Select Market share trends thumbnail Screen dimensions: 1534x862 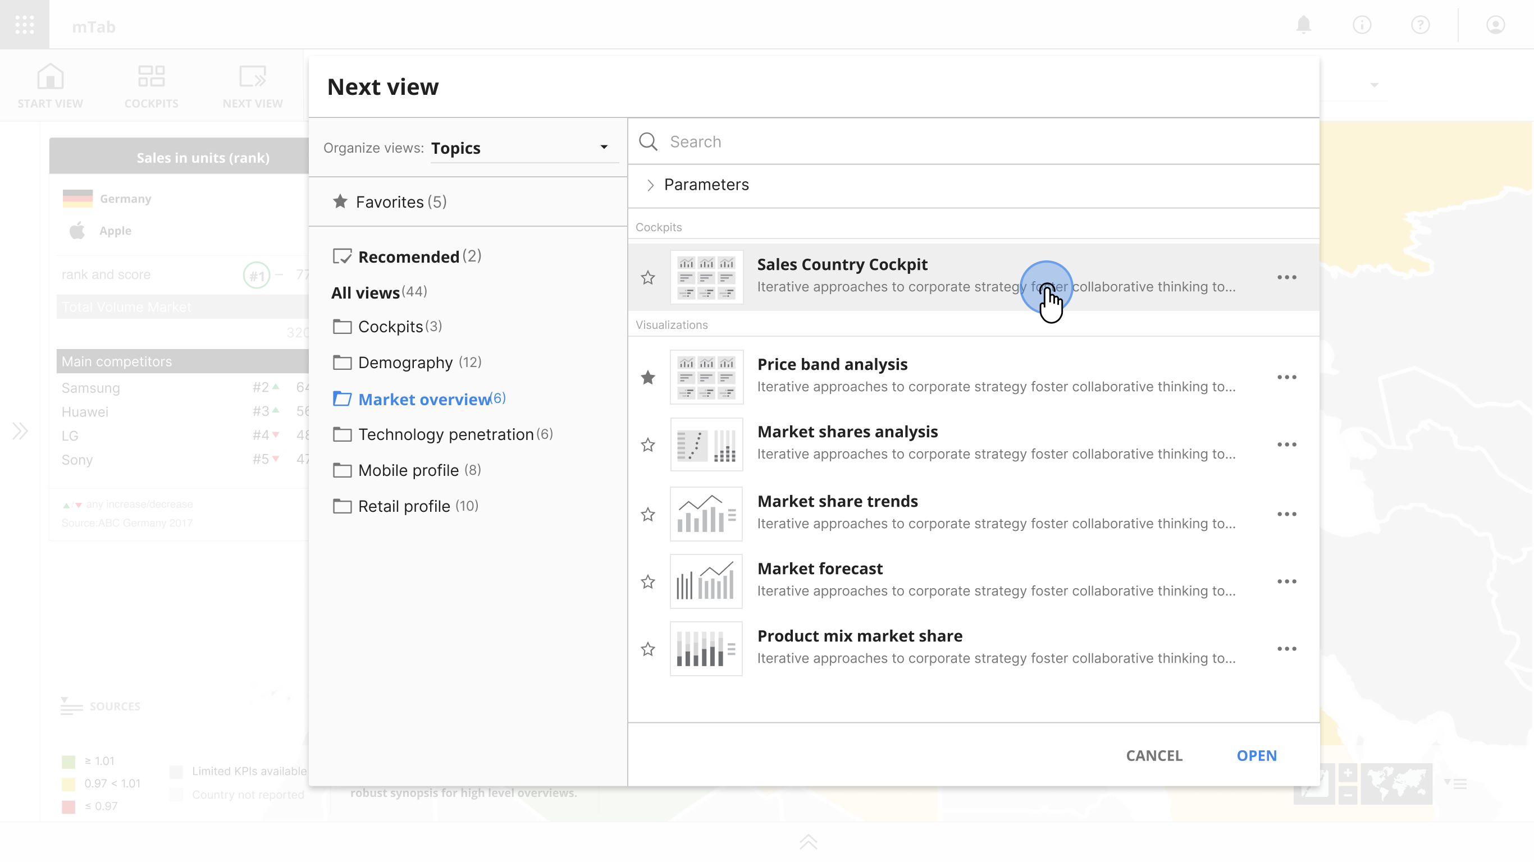707,513
